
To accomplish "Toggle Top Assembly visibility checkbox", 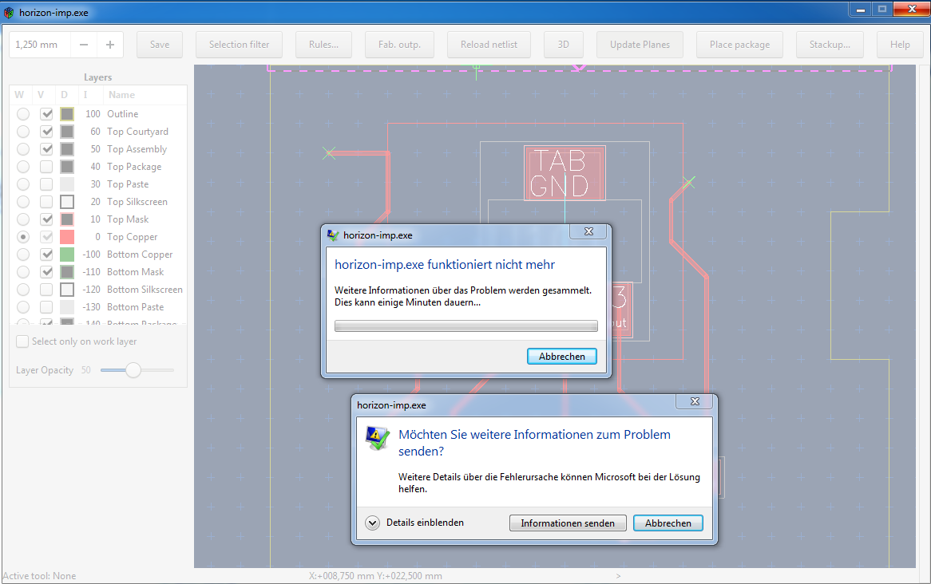I will (x=46, y=149).
